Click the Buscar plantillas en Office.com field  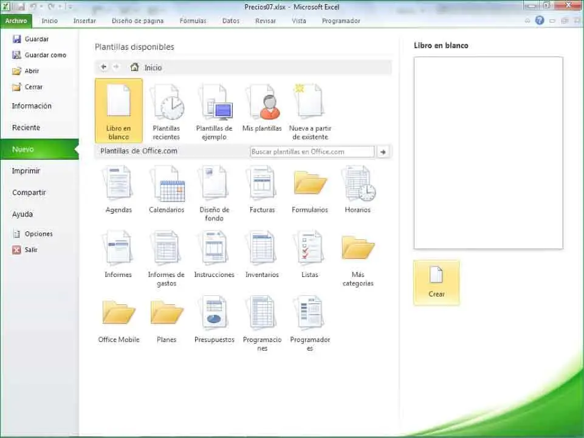click(x=312, y=152)
